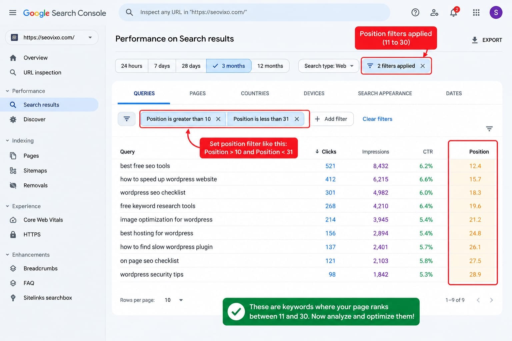Click the FAQ layers icon

click(13, 283)
